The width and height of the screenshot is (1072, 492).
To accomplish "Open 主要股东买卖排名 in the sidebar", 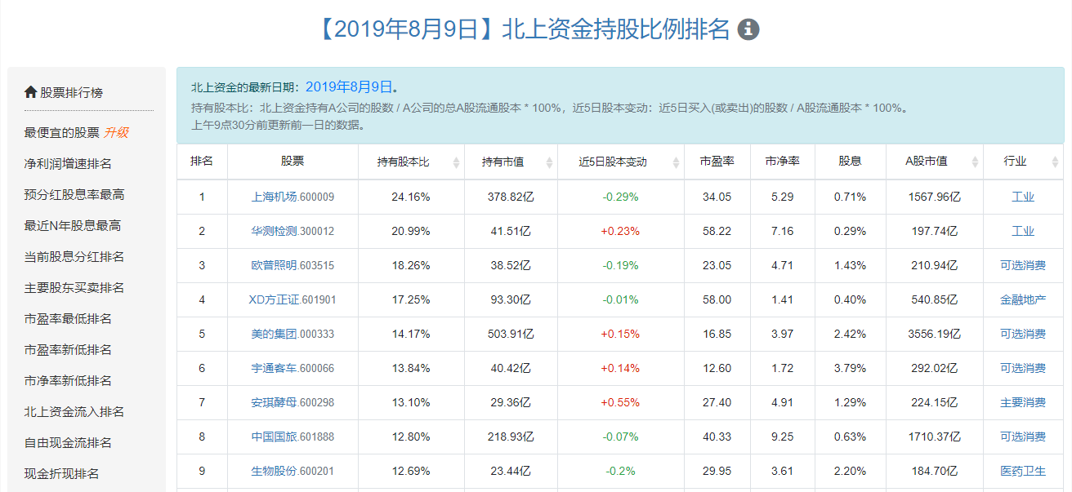I will [x=74, y=288].
